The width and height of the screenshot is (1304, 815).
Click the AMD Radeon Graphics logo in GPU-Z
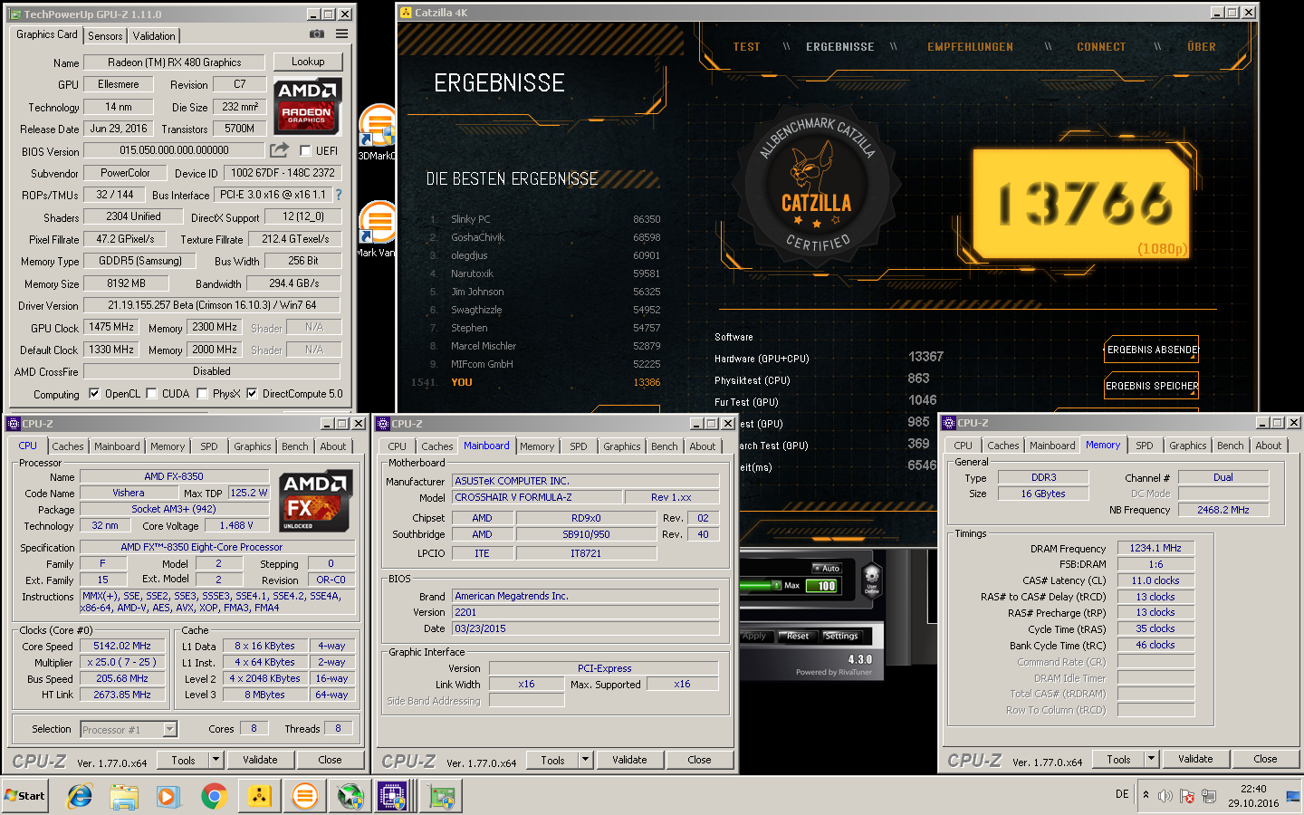tap(307, 106)
